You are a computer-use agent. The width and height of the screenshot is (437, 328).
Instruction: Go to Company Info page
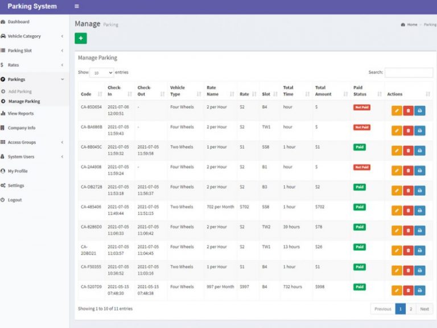(x=21, y=128)
